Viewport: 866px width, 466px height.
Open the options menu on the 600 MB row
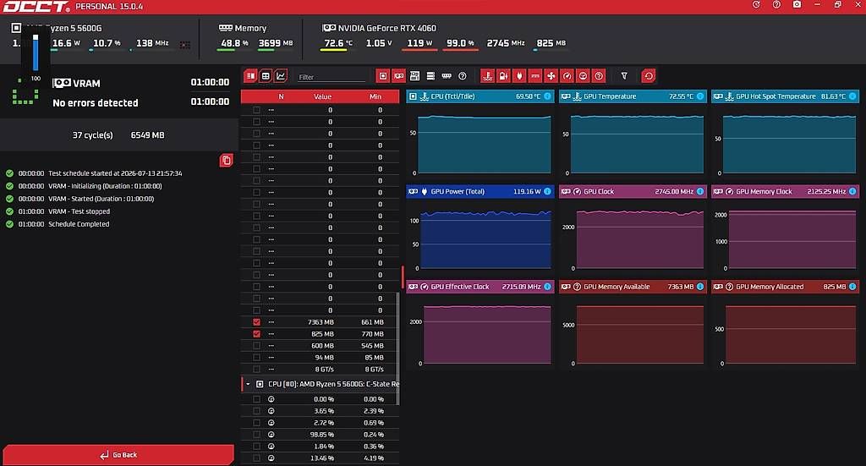271,346
